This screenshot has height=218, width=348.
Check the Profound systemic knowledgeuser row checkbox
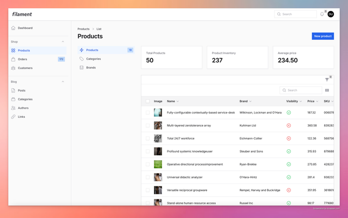point(147,152)
